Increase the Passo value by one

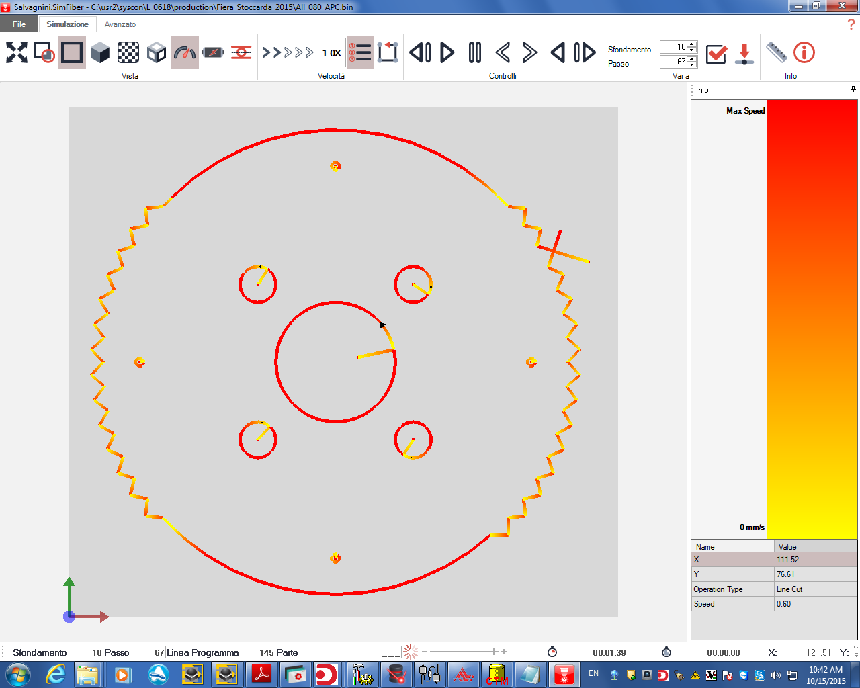(x=693, y=59)
